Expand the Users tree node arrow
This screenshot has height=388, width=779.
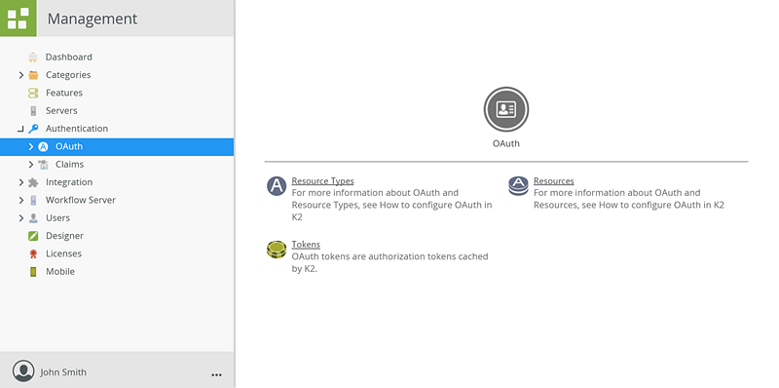[x=20, y=218]
